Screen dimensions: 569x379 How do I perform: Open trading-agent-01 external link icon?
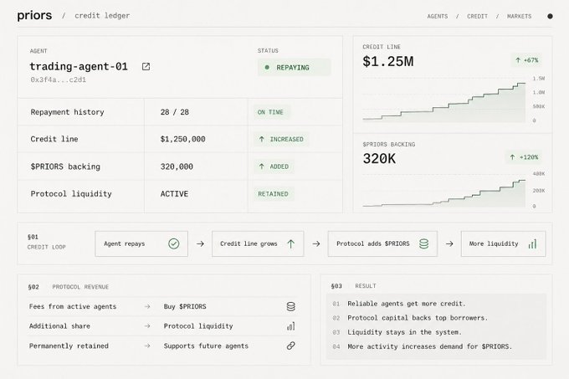[x=146, y=66]
